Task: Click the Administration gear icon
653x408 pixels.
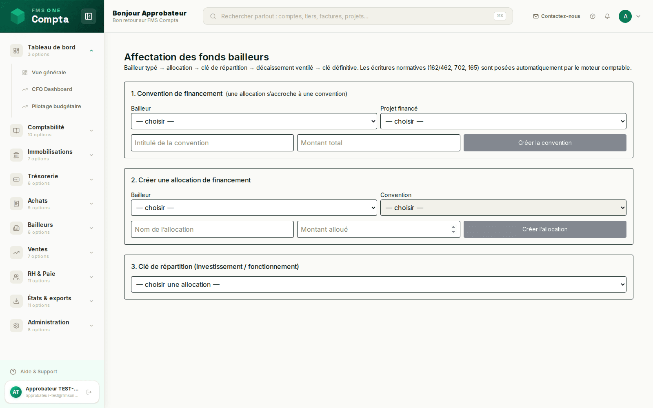Action: [x=16, y=326]
